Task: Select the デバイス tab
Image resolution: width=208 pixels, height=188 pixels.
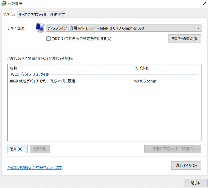Action: [9, 15]
